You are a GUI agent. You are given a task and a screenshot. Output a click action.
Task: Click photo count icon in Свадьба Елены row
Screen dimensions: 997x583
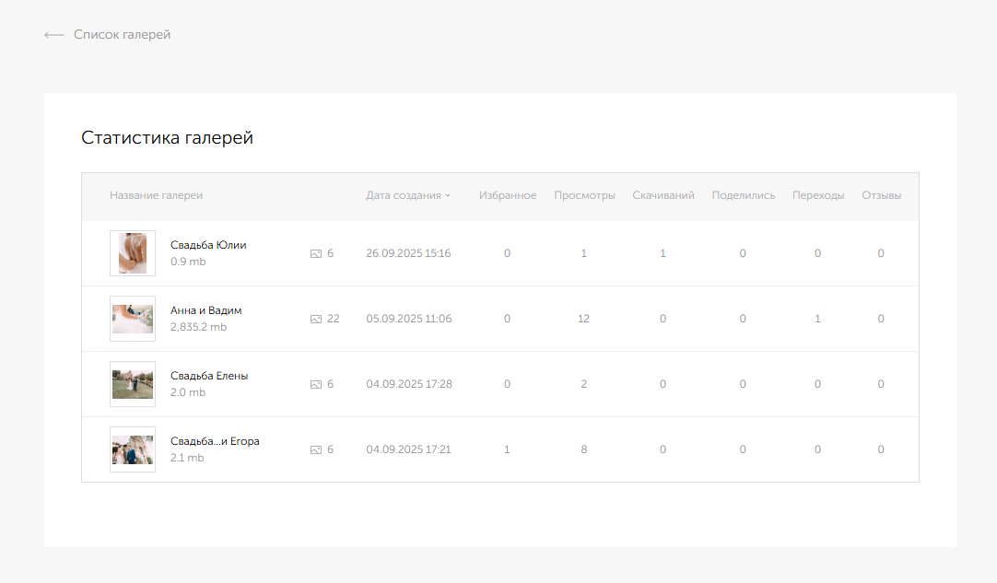click(316, 384)
